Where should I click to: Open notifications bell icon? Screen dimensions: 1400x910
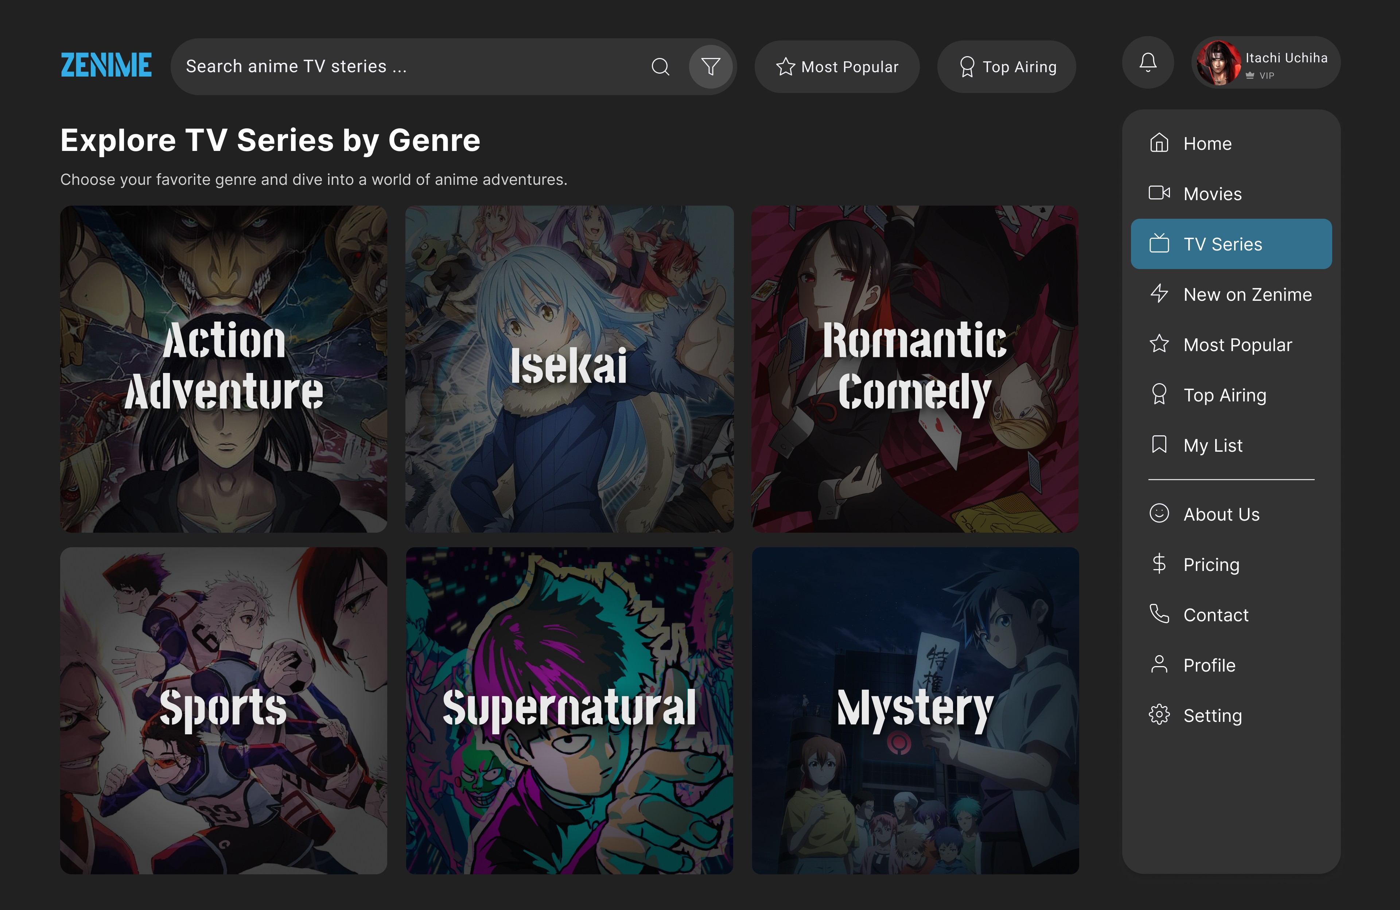[x=1148, y=62]
